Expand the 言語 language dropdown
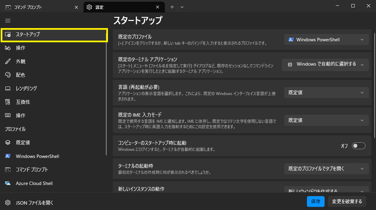Viewport: 376px width, 210px height. click(x=326, y=92)
